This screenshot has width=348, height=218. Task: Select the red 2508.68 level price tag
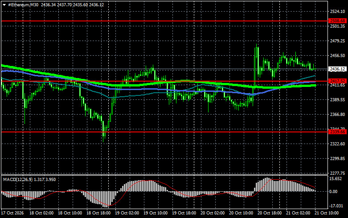(338, 21)
